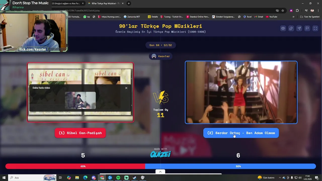Click the Gün batımı weather widget
Viewport: 322px width, 181px height.
(266, 178)
